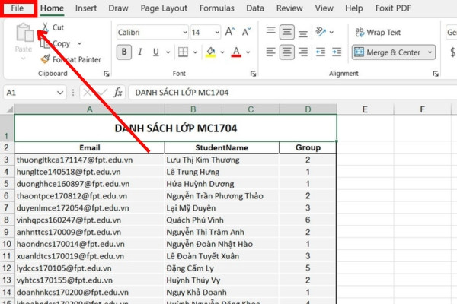Switch to the View tab
This screenshot has height=304, width=457.
(x=324, y=8)
